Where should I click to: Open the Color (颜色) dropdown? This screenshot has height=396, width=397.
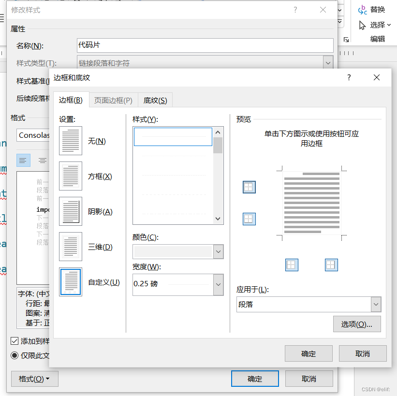(218, 252)
